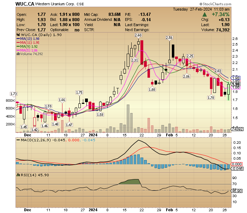Click the 2.56 price label on the chart
Image resolution: width=247 pixels, height=213 pixels.
169,38
